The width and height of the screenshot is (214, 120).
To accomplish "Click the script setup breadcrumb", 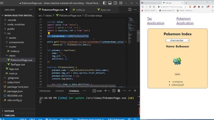I will [x=93, y=16].
